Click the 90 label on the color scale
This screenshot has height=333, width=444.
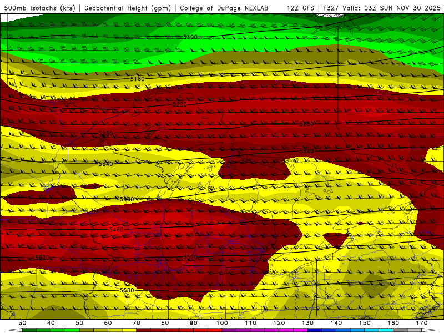[194, 323]
